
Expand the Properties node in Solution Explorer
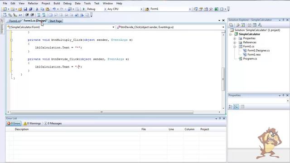pos(235,38)
